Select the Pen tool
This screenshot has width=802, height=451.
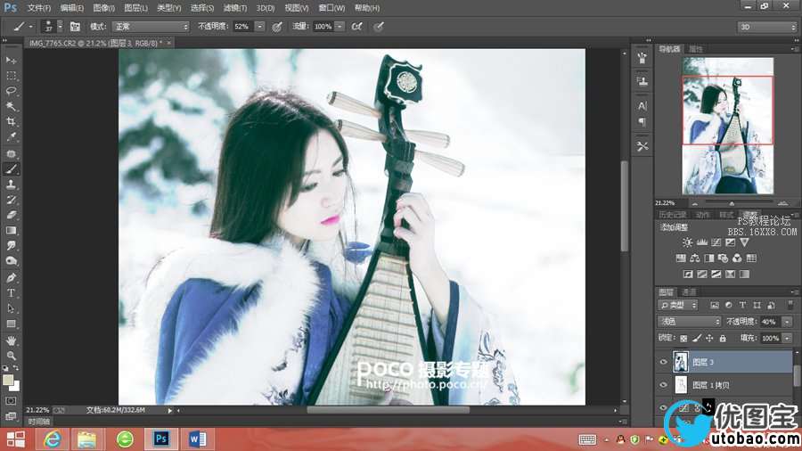click(11, 278)
